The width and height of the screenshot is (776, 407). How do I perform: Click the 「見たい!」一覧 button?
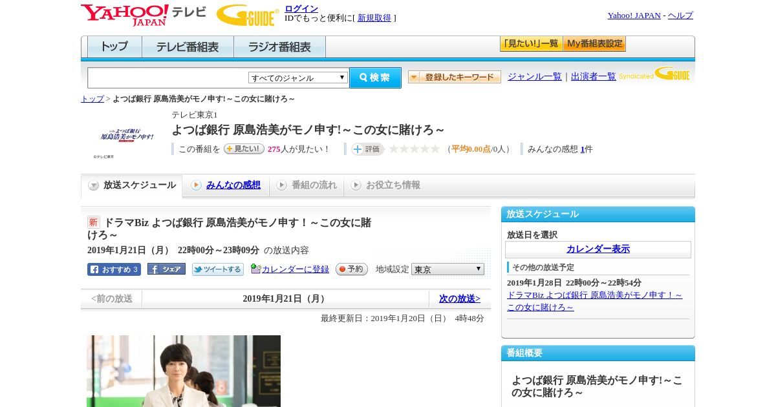coord(531,44)
